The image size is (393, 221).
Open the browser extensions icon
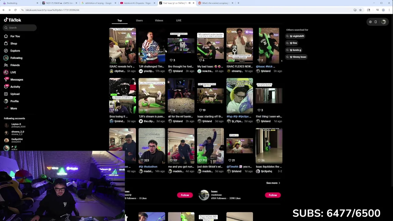[369, 10]
